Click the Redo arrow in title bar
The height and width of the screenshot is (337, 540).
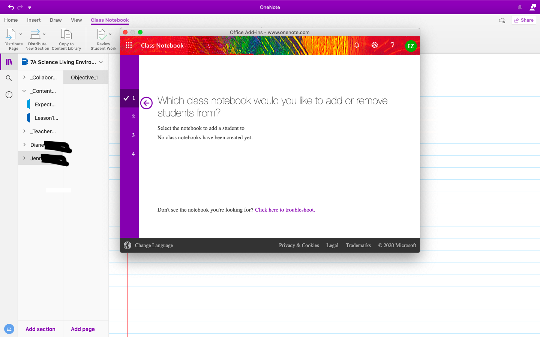click(x=20, y=7)
